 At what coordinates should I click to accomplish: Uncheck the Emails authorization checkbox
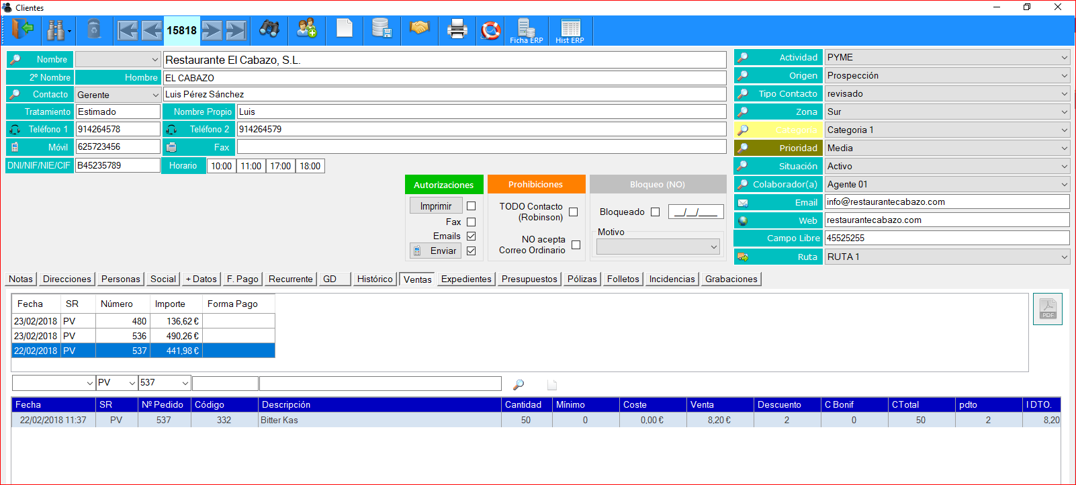pyautogui.click(x=471, y=236)
